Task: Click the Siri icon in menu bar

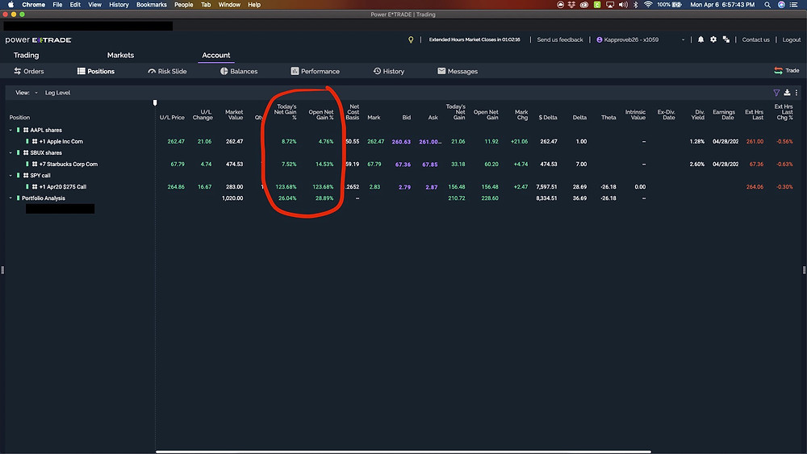Action: [781, 5]
